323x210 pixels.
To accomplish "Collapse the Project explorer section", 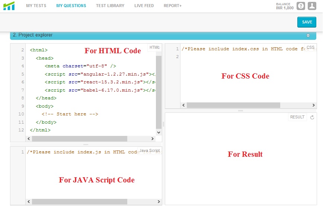I will [308, 35].
